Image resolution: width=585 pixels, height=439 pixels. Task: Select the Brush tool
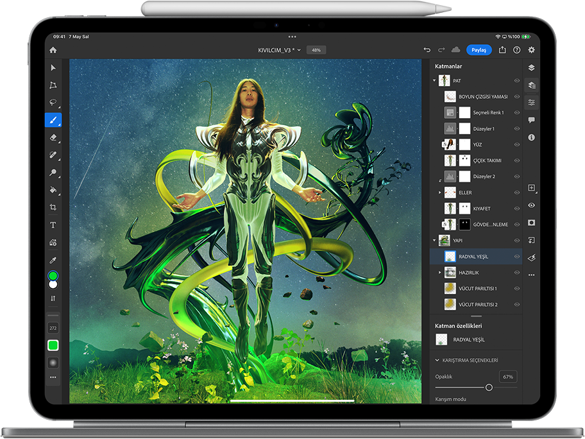click(x=53, y=120)
